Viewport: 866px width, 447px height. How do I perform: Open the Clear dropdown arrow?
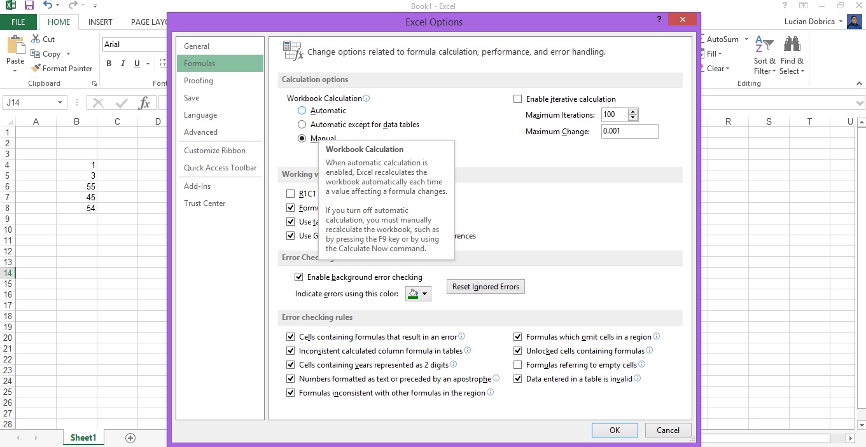[x=727, y=69]
